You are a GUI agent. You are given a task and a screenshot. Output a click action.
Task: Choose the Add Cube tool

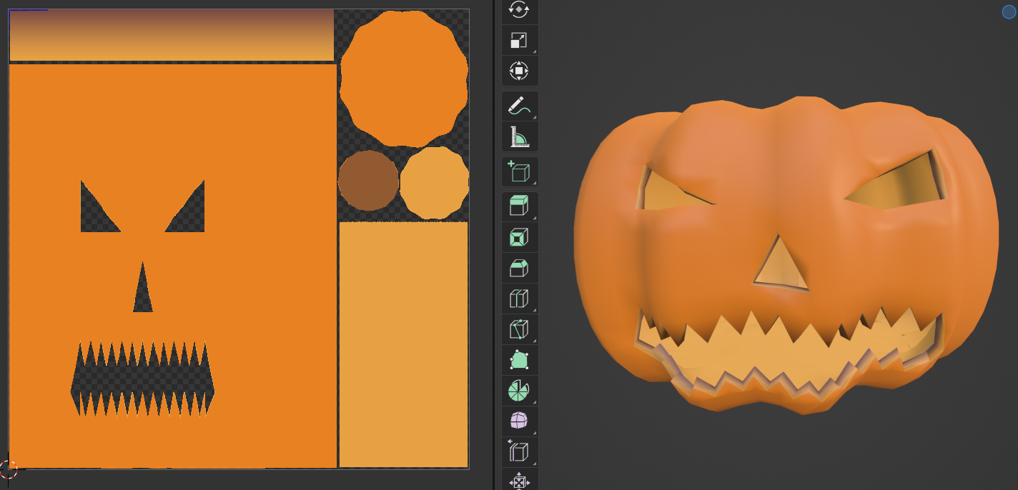tap(519, 171)
